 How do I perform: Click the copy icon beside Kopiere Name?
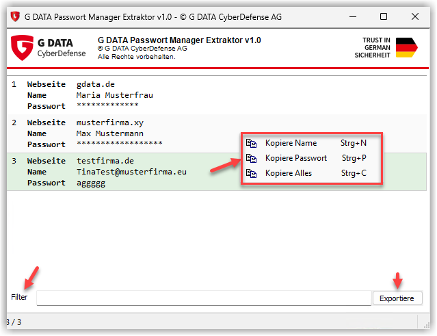click(x=252, y=143)
